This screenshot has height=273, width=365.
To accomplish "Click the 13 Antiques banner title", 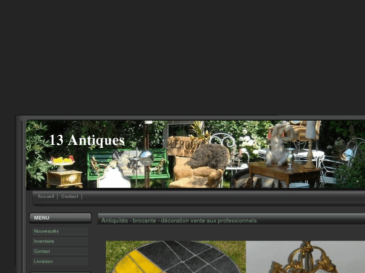I will pos(87,140).
